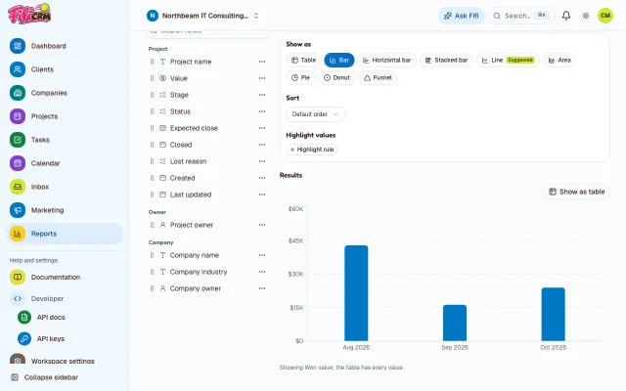This screenshot has width=626, height=391.
Task: Open options menu for Value field
Action: point(262,78)
